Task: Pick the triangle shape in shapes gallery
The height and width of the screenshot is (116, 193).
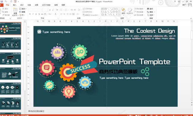Action: point(105,12)
